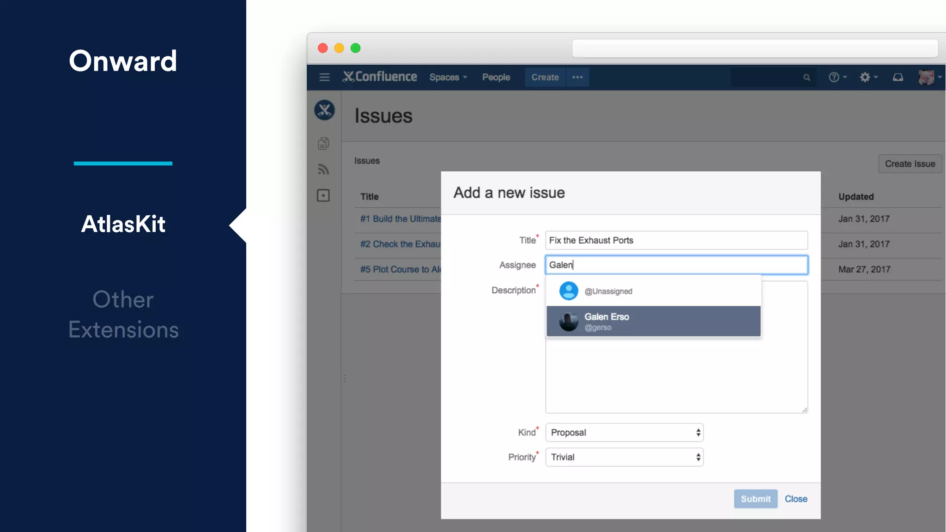
Task: Click the yellow minimize window button
Action: pos(339,48)
